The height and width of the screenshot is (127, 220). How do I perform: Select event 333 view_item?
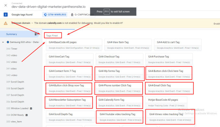(x=14, y=122)
